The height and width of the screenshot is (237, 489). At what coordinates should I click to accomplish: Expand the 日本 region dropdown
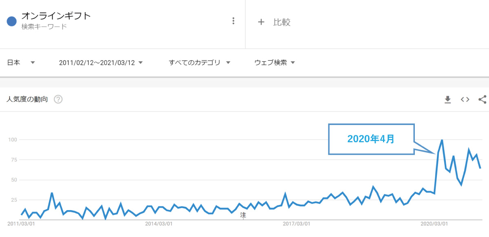tap(21, 63)
